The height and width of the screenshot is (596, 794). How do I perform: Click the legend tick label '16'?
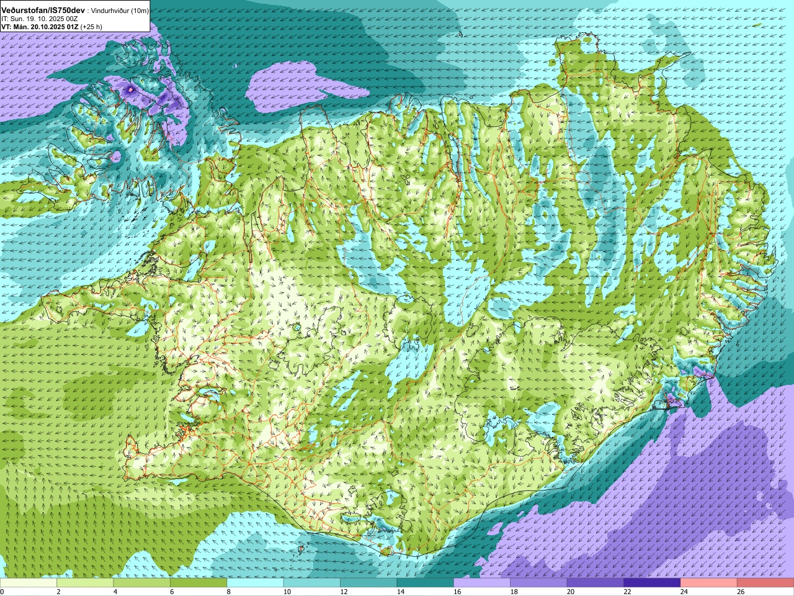pos(457,592)
